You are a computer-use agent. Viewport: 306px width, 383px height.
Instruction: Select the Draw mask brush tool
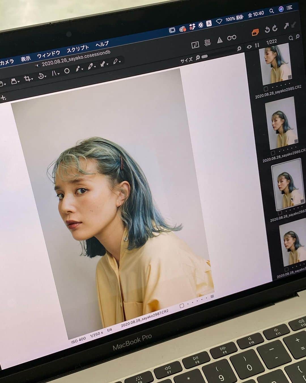[78, 69]
